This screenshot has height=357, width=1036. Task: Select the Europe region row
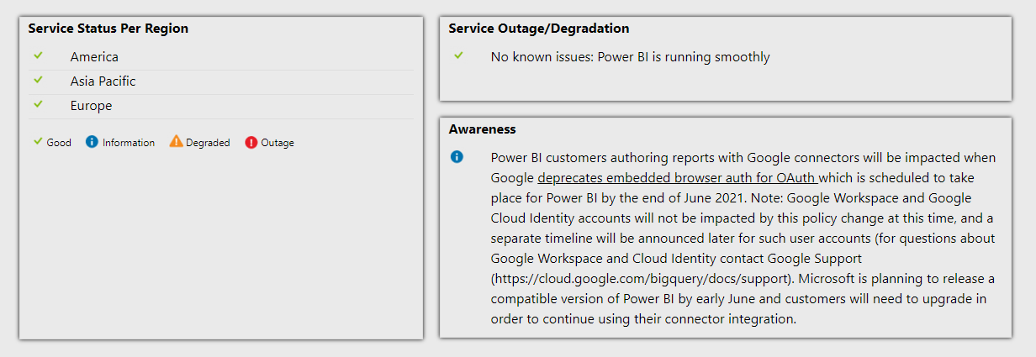221,106
